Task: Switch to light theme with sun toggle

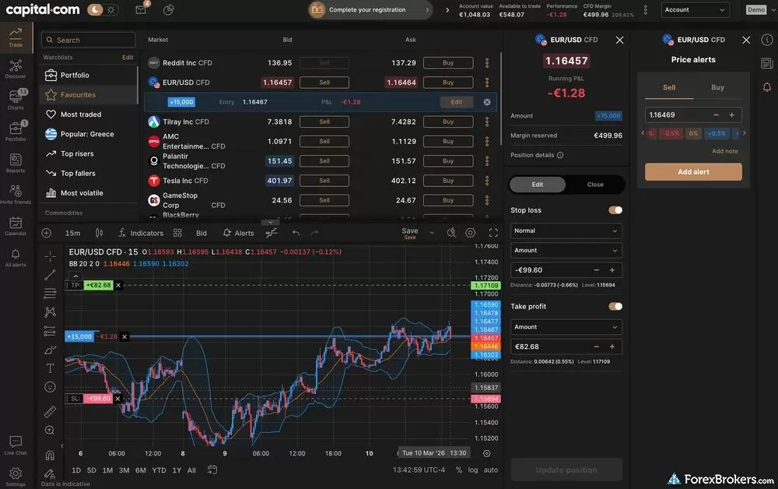Action: [x=111, y=9]
